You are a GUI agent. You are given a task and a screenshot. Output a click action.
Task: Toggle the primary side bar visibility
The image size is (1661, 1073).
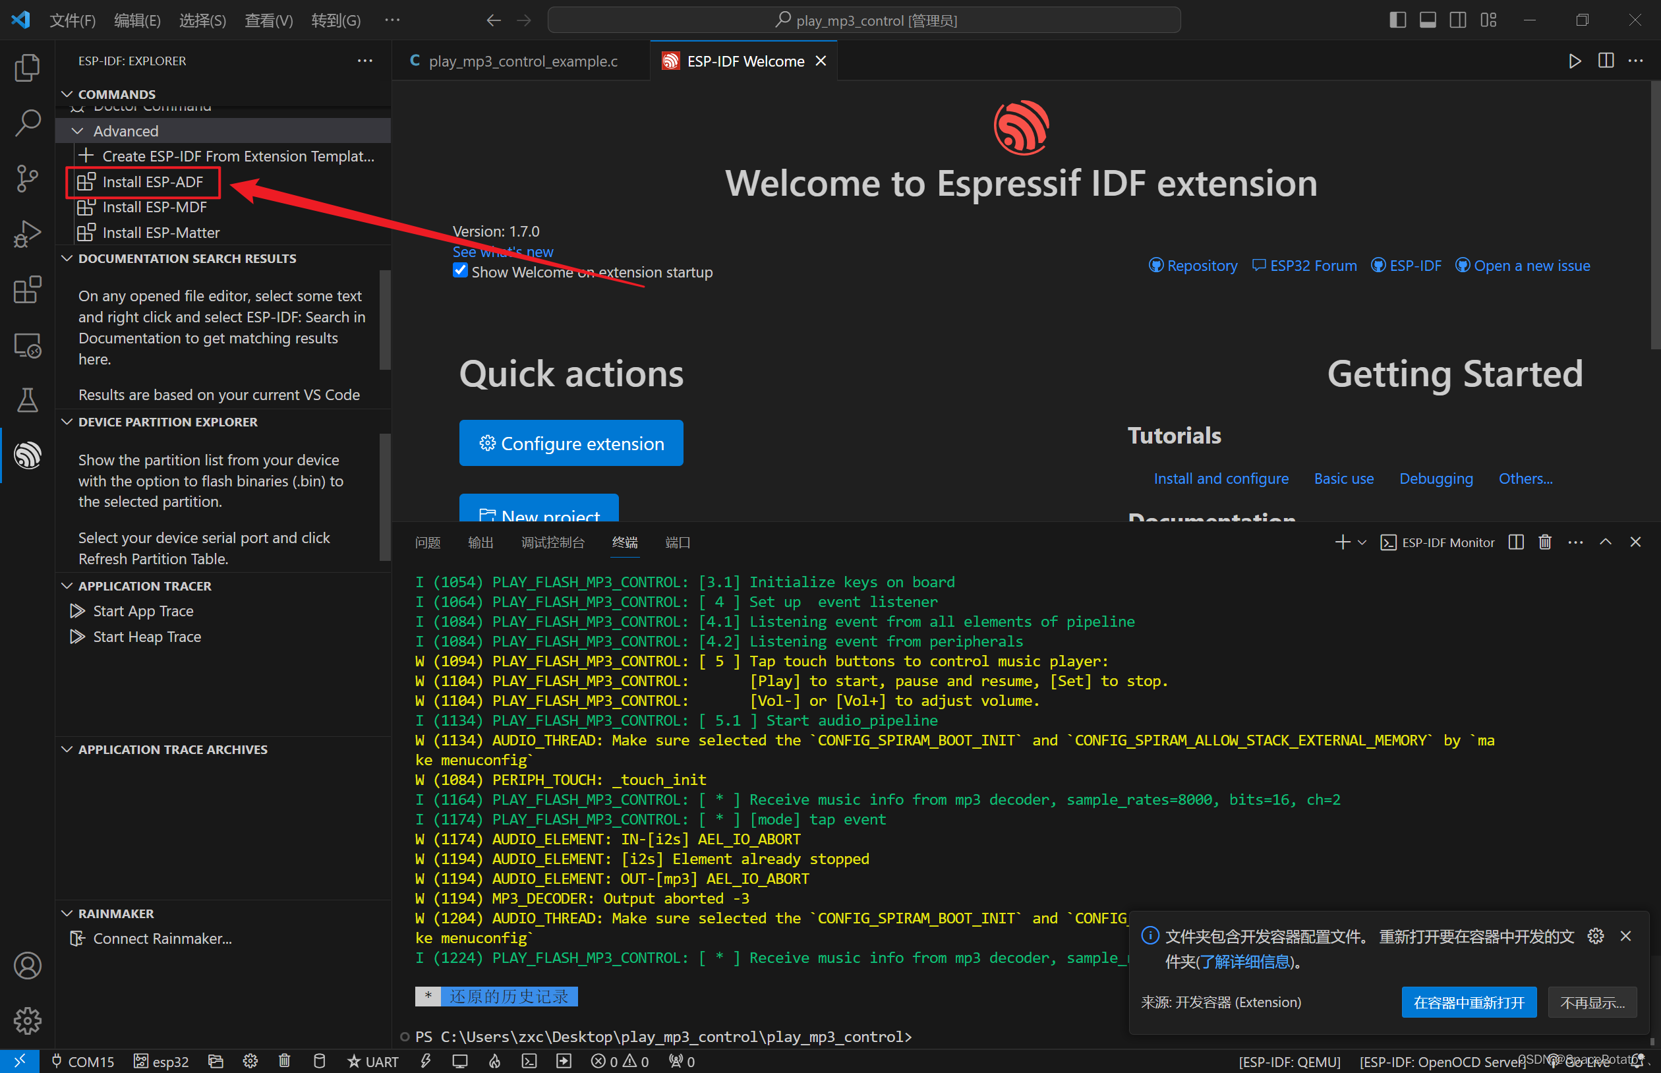1397,20
